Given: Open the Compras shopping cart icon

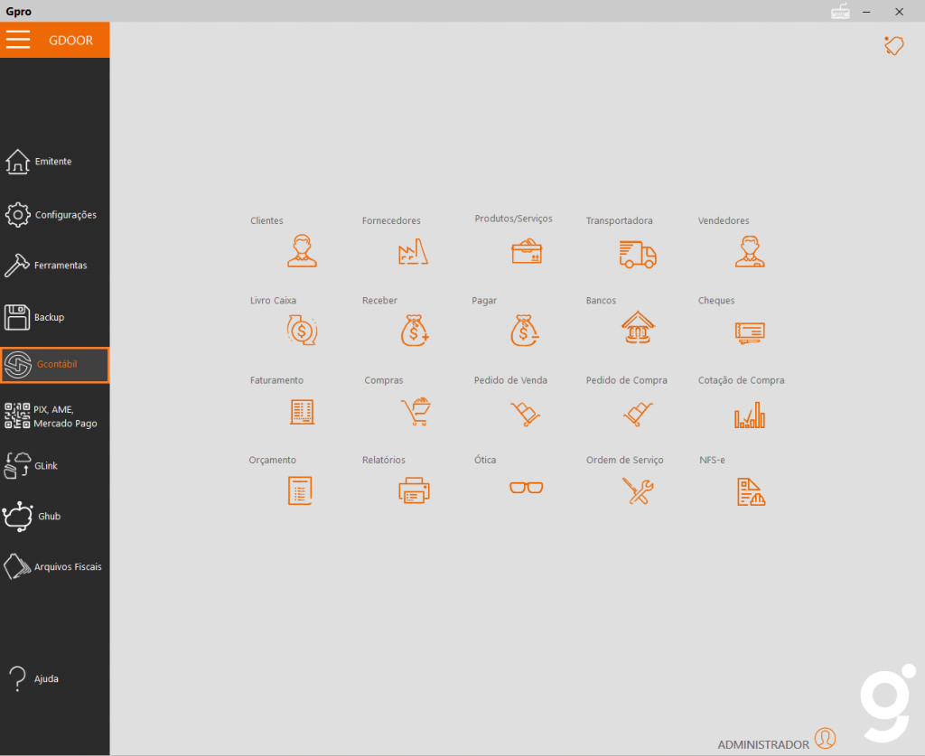Looking at the screenshot, I should (416, 412).
